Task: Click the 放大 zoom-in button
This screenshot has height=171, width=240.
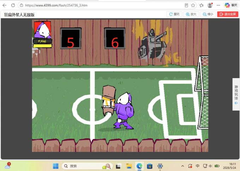Action: (x=191, y=14)
